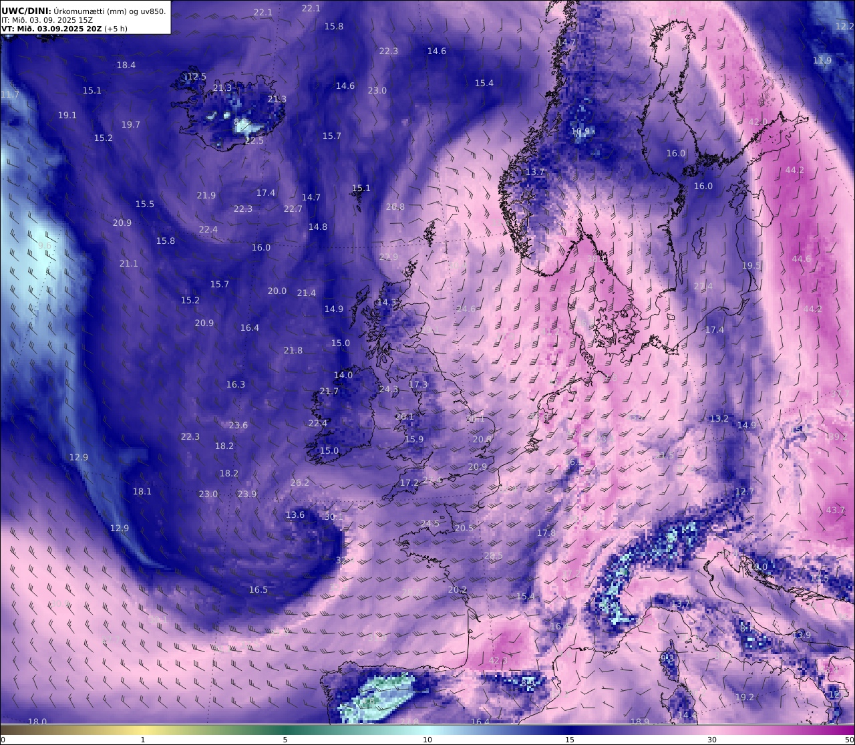
Task: Select the 17.3 value over Britain
Action: click(x=417, y=384)
